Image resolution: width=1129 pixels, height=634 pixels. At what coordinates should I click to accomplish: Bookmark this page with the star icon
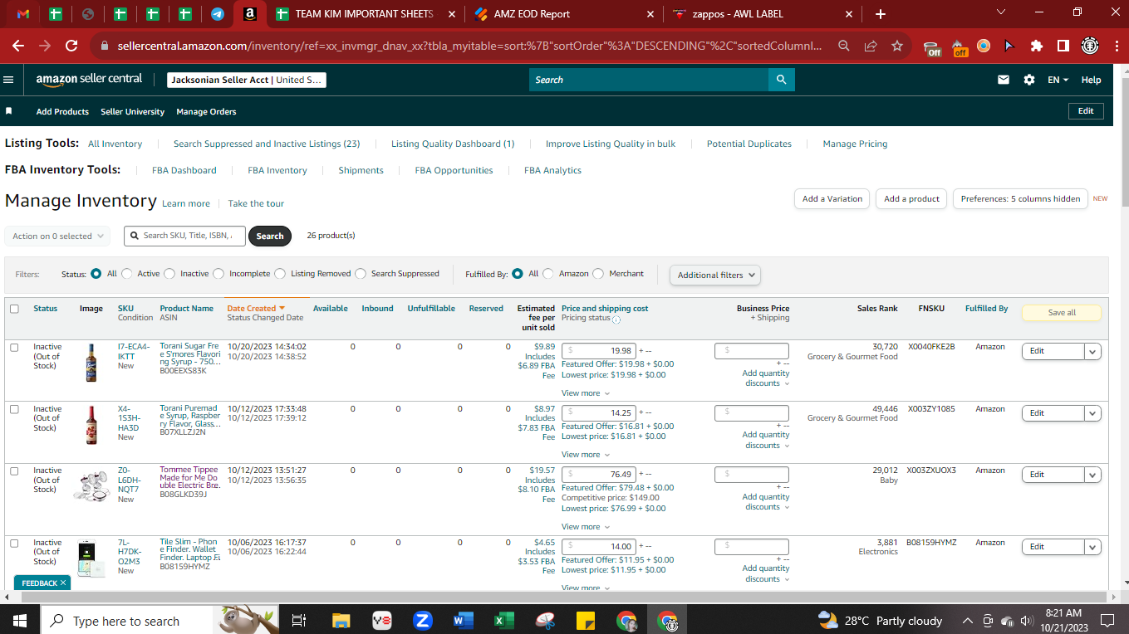(x=896, y=46)
